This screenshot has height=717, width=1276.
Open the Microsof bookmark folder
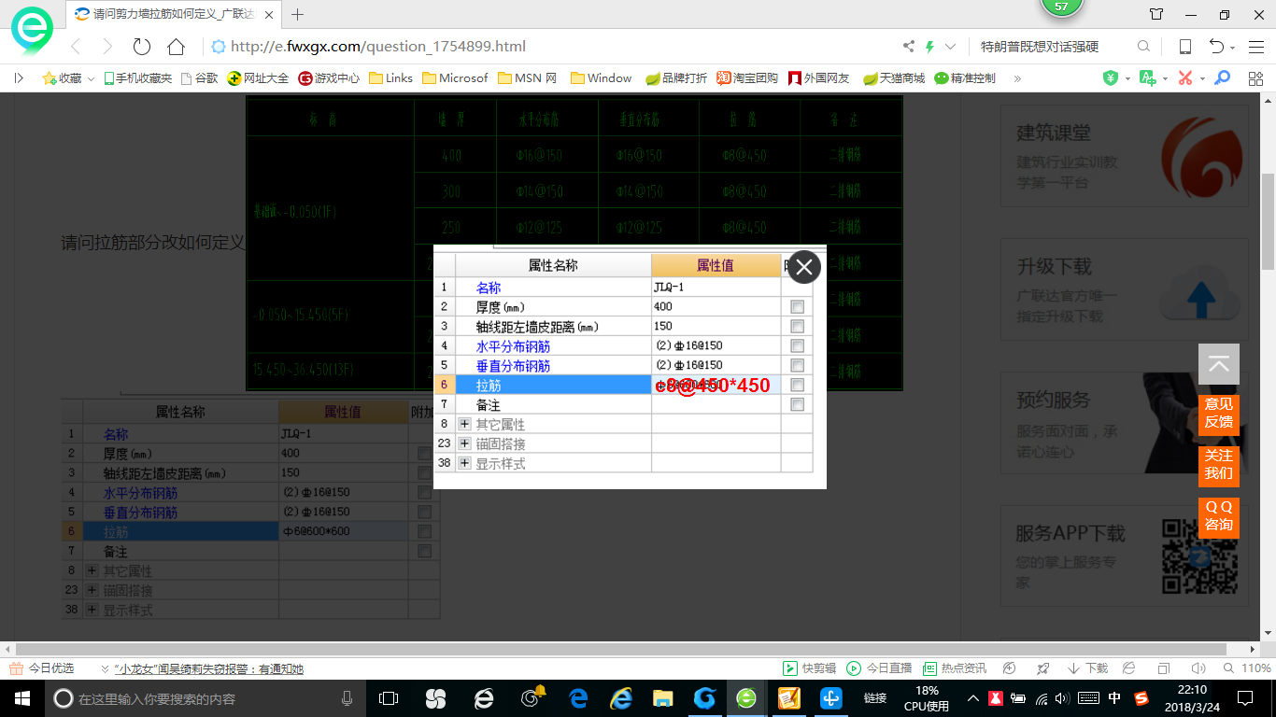[455, 78]
